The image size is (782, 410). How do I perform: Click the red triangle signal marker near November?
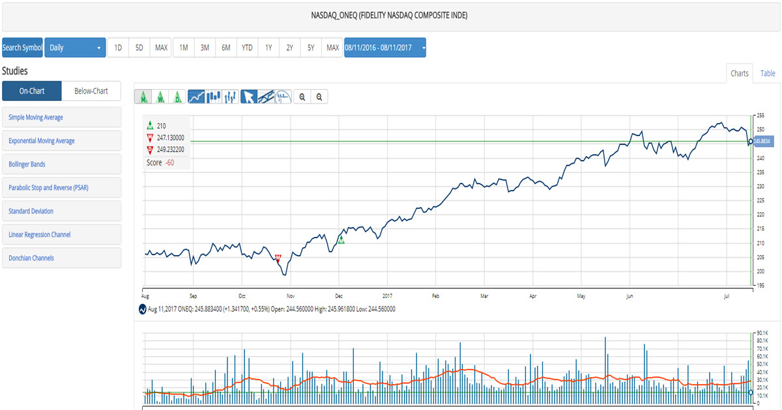pyautogui.click(x=278, y=258)
